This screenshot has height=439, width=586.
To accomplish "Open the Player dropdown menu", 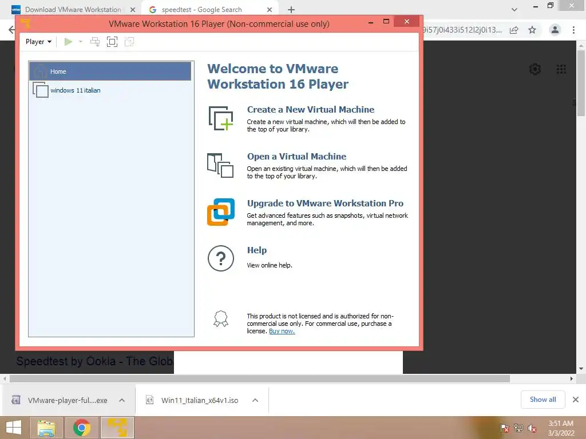I will tap(38, 41).
